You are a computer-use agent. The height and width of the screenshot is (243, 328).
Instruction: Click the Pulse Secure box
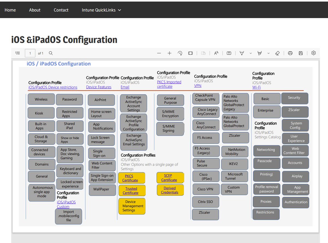tap(206, 163)
